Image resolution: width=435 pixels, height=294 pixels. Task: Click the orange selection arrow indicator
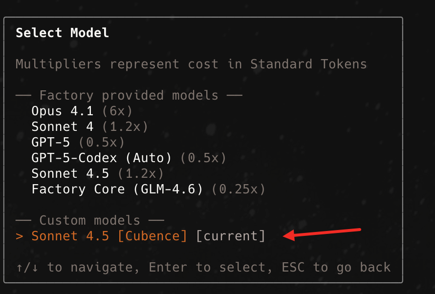(x=19, y=235)
